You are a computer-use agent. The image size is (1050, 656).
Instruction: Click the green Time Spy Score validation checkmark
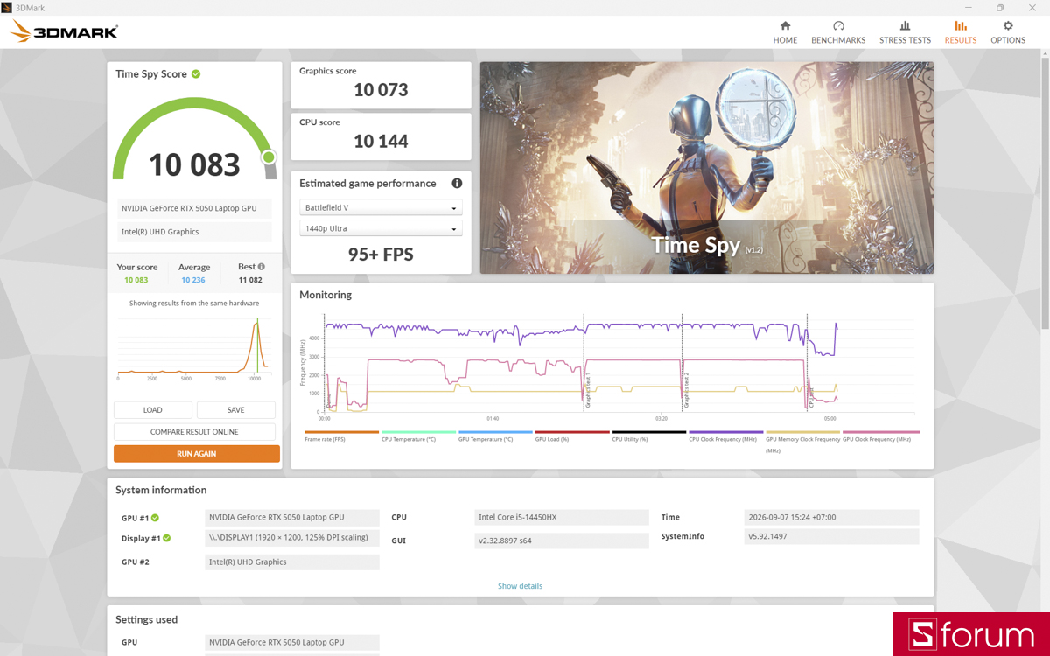click(x=196, y=73)
